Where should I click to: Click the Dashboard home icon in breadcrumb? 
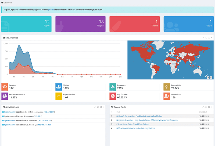tap(2, 3)
